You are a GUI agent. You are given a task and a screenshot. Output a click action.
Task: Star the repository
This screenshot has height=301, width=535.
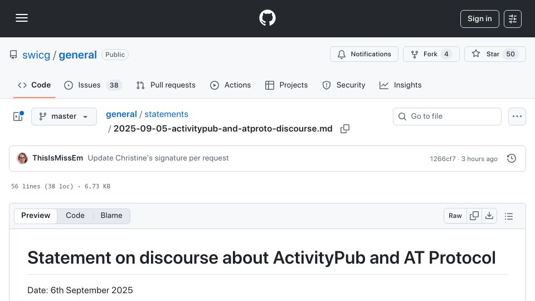[495, 54]
